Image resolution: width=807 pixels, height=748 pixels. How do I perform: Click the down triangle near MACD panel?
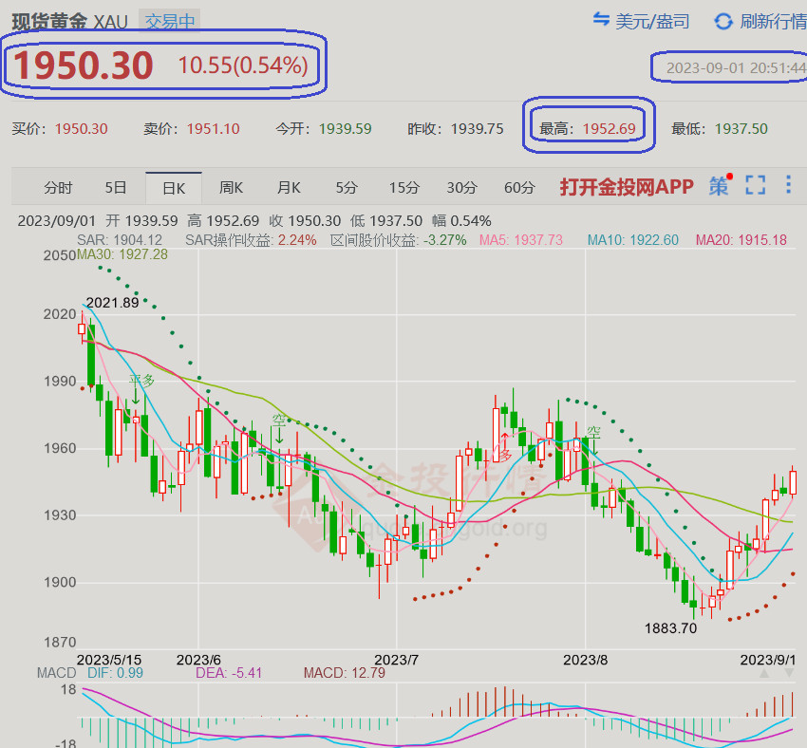click(788, 673)
